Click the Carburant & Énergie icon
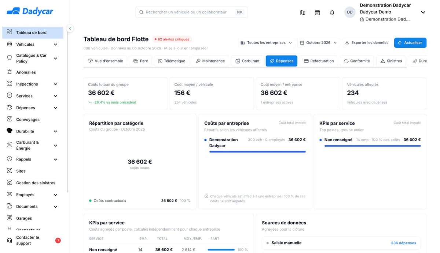 click(x=10, y=145)
